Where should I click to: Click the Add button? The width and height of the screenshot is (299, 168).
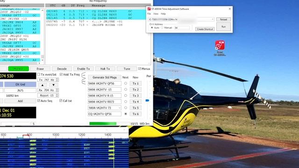pos(20,101)
